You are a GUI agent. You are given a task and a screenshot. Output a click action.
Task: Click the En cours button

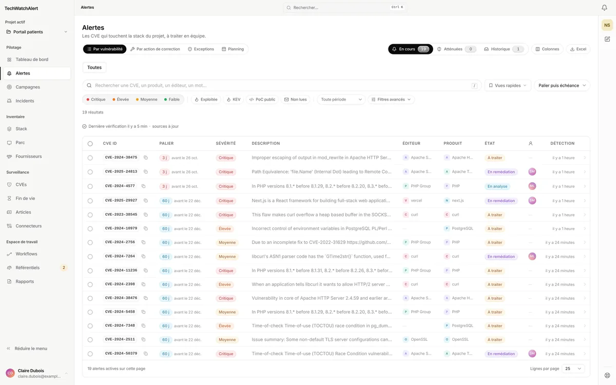pos(410,49)
